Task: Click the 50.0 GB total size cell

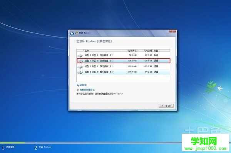Action: tap(133, 55)
